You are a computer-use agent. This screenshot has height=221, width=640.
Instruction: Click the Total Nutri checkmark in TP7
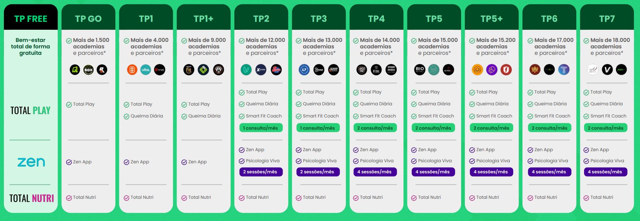tap(586, 198)
